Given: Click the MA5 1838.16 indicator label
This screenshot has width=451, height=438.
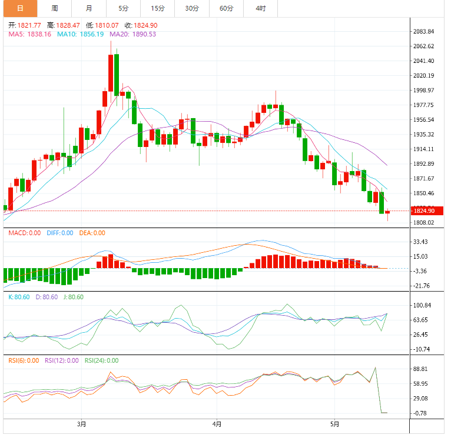Looking at the screenshot, I should tap(29, 34).
